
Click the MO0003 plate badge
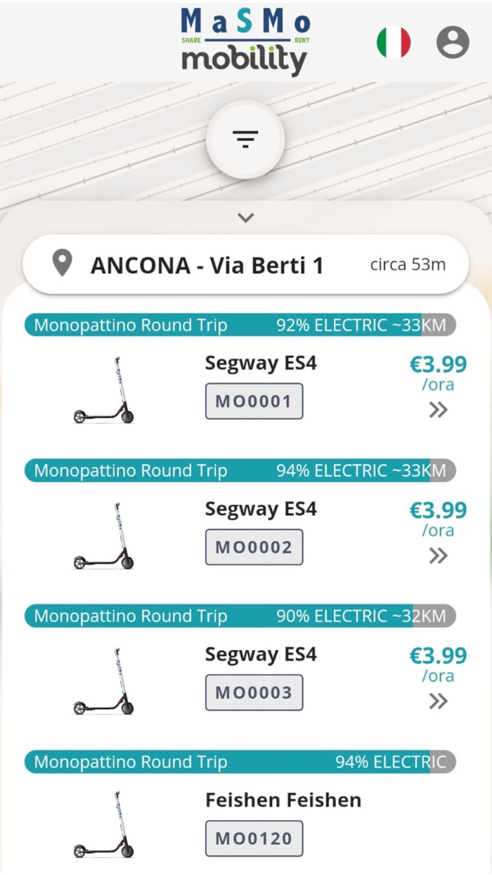pos(254,693)
